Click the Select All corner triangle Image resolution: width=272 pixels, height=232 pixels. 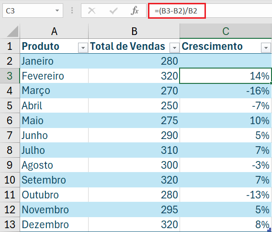click(x=12, y=31)
